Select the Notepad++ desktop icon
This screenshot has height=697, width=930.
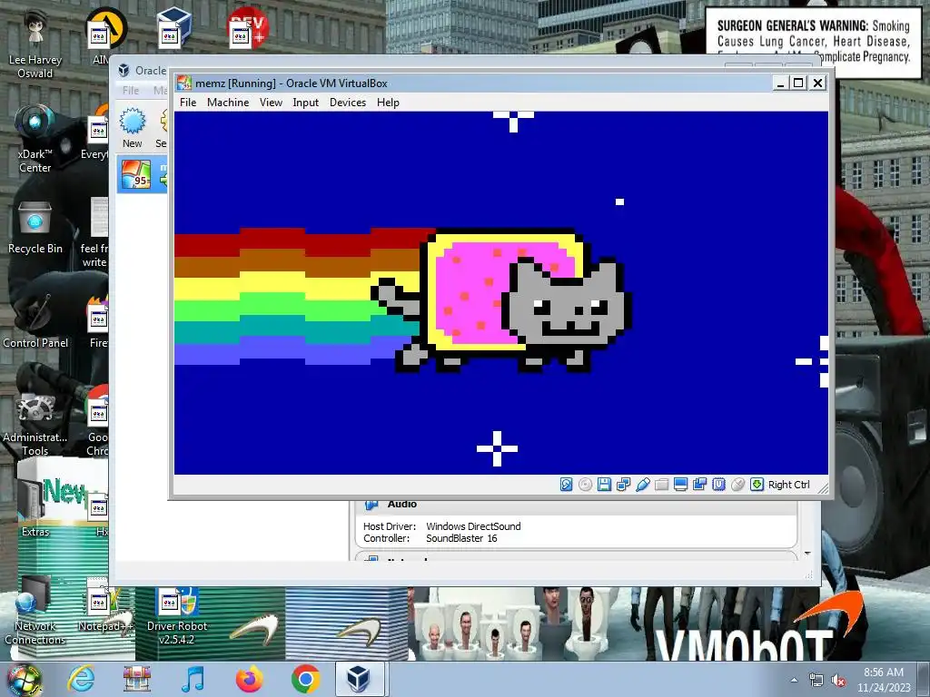click(x=105, y=605)
